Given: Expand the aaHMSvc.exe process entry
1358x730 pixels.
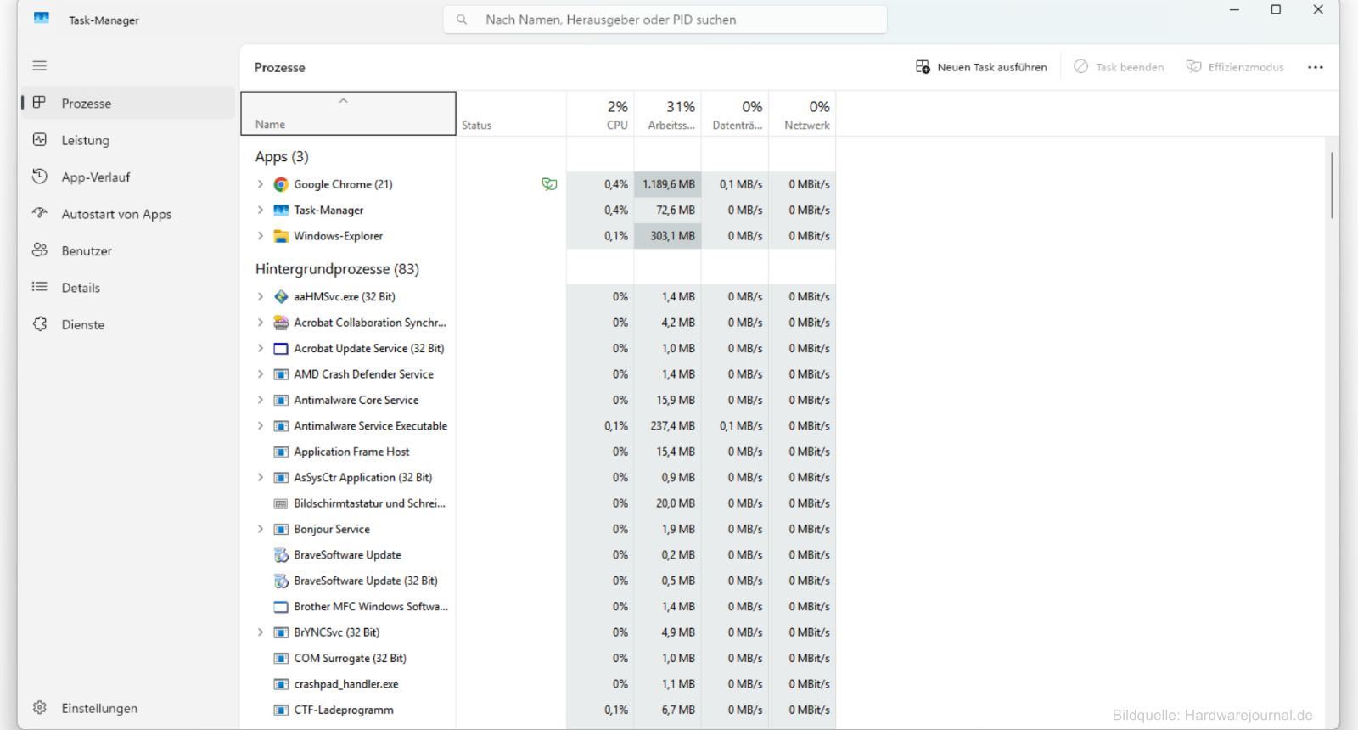Looking at the screenshot, I should [x=261, y=296].
